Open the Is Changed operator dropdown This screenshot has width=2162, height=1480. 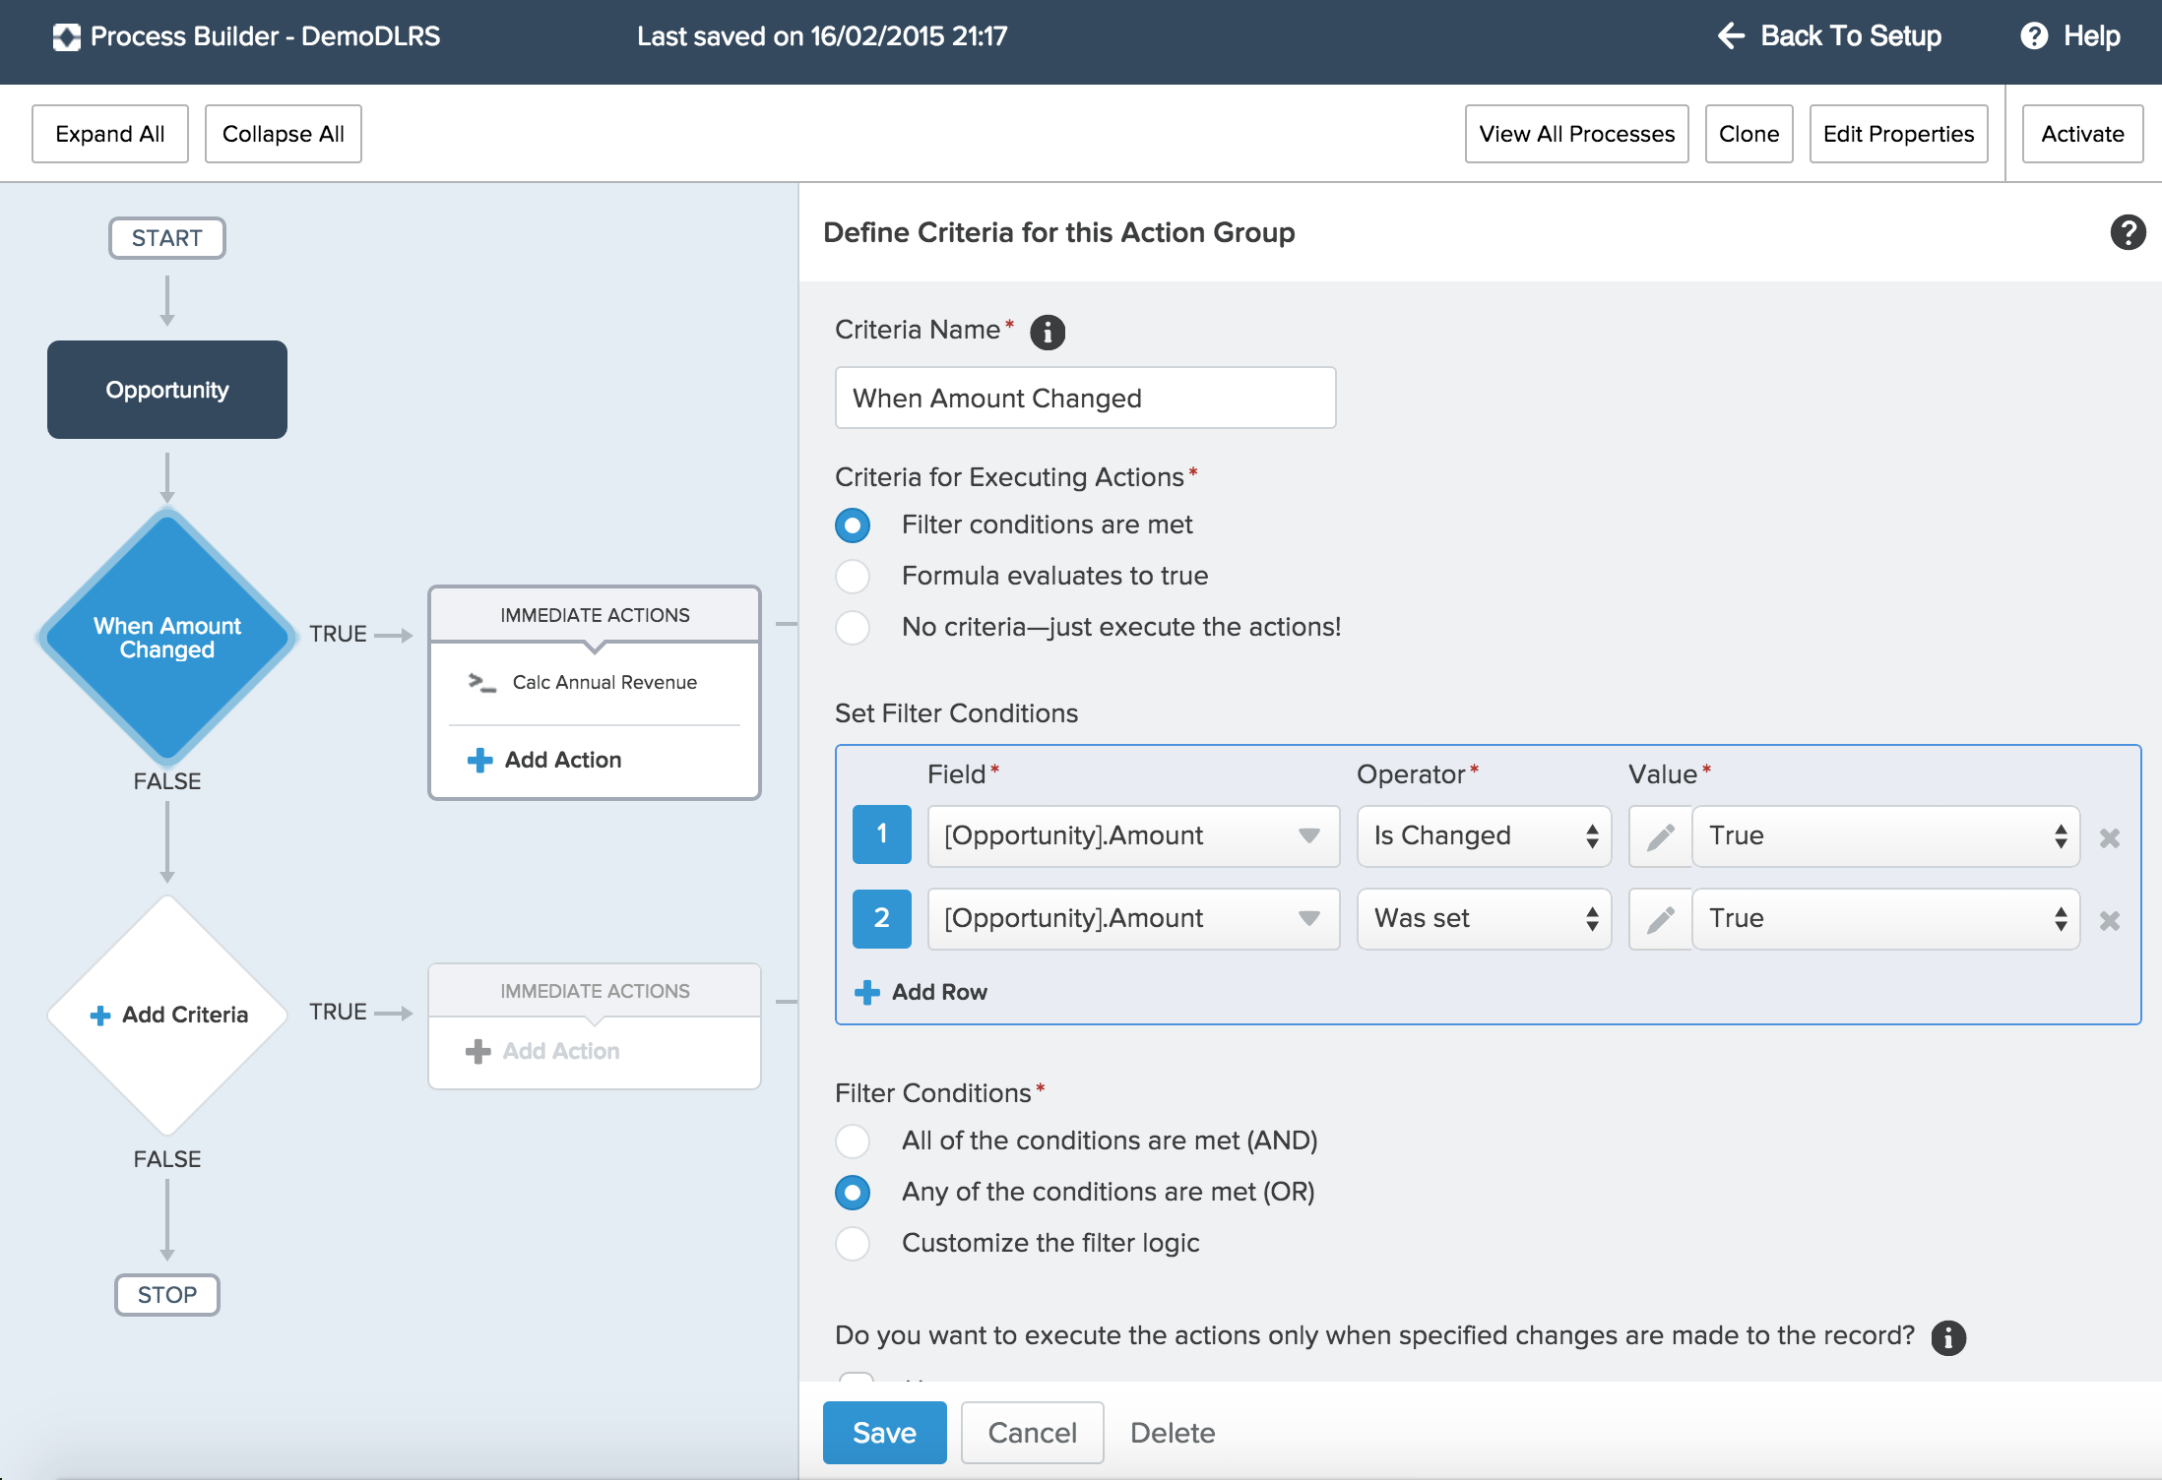[x=1483, y=836]
